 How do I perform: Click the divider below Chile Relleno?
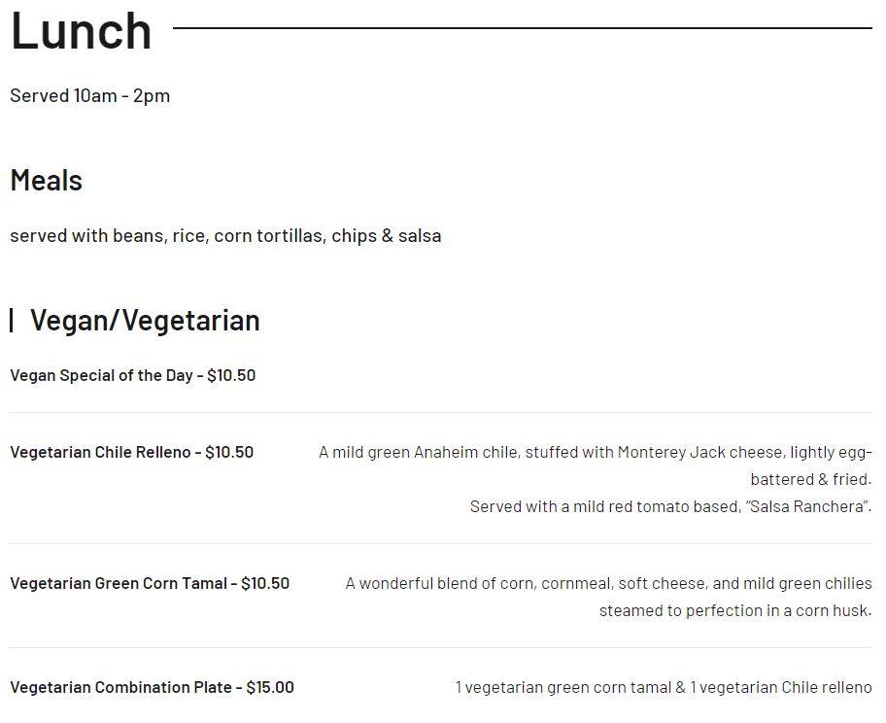click(x=441, y=544)
